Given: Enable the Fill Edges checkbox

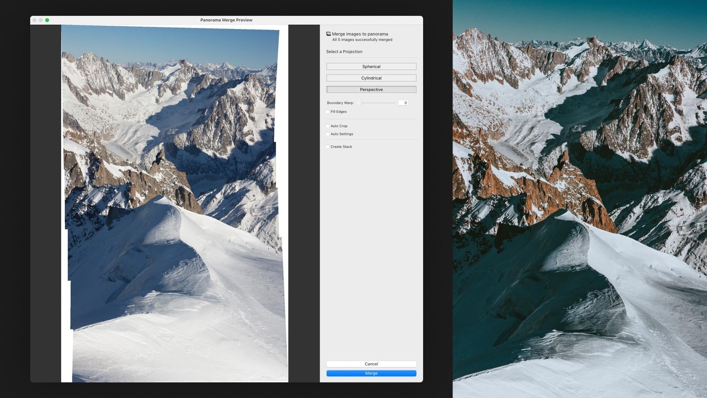Looking at the screenshot, I should pyautogui.click(x=328, y=111).
